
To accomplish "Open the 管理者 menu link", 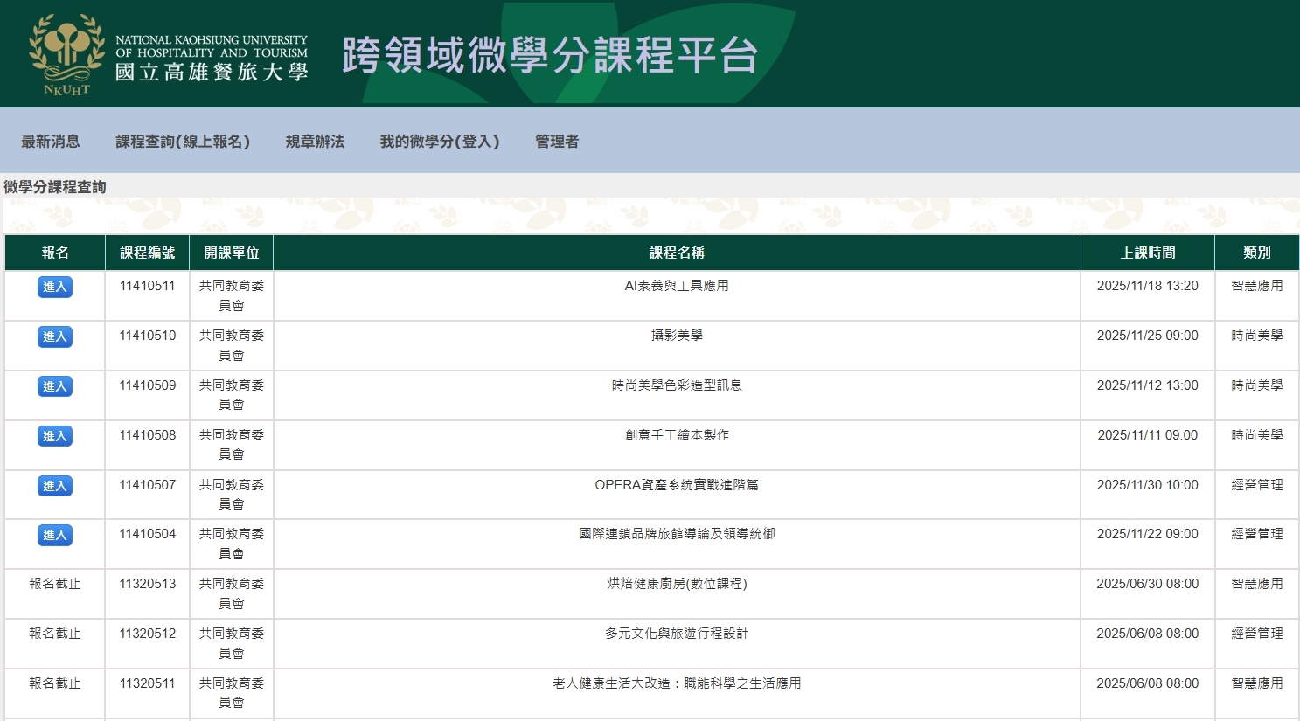I will click(x=557, y=142).
